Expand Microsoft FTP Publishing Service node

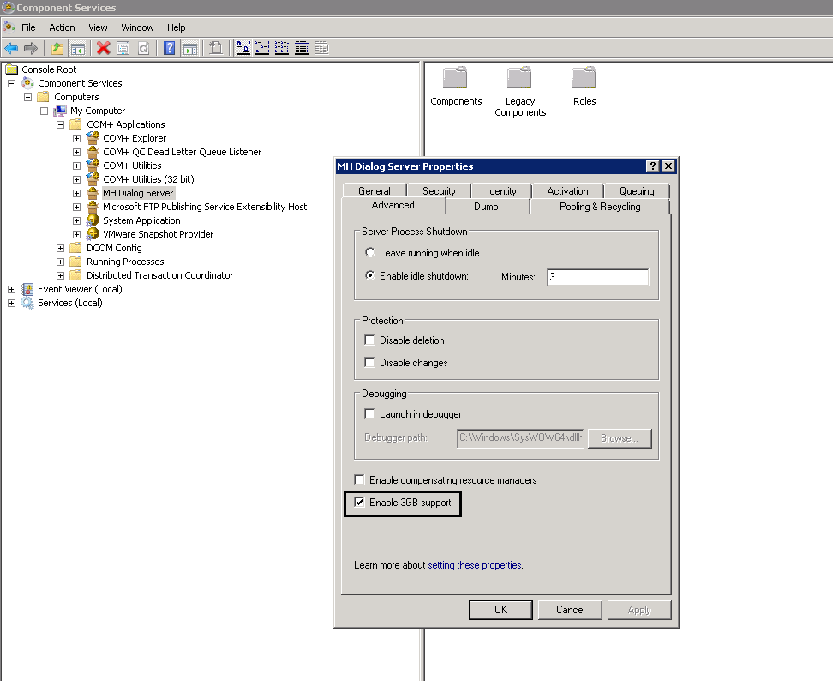(x=77, y=208)
